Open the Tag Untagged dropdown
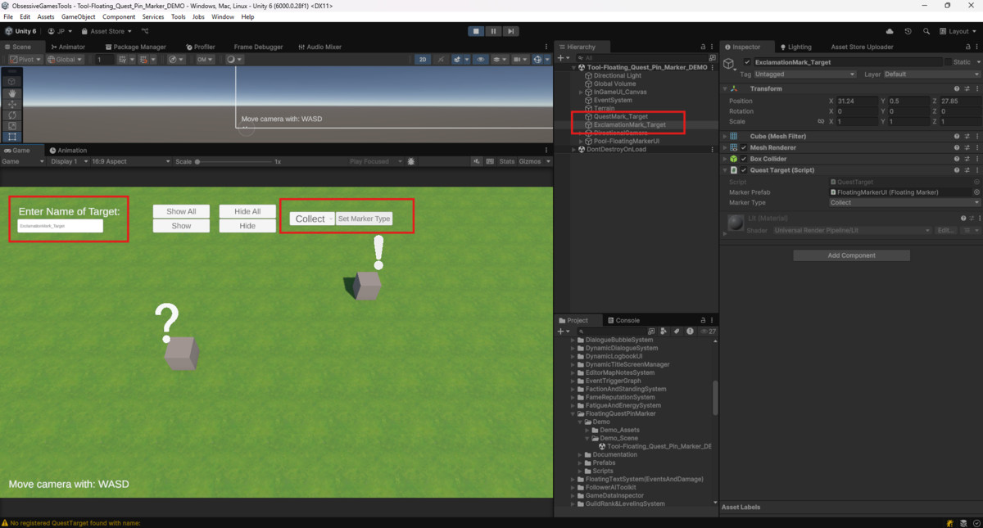The height and width of the screenshot is (528, 983). click(x=805, y=74)
